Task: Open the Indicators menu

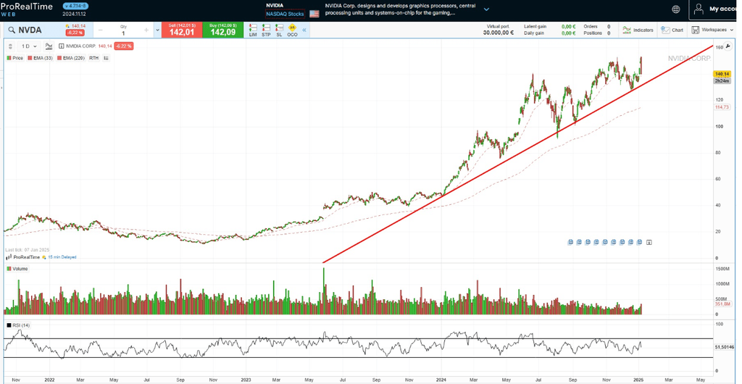Action: pyautogui.click(x=638, y=30)
